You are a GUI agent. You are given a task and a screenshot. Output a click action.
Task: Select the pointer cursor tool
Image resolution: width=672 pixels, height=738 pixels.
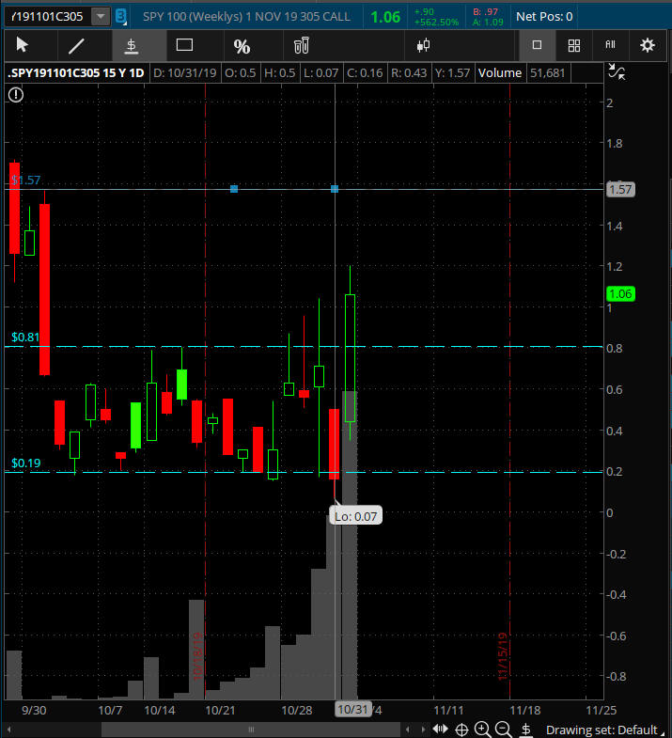pos(23,45)
